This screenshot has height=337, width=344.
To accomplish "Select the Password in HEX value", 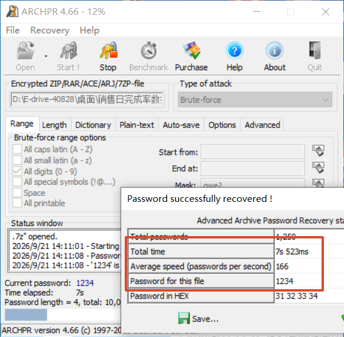I will pyautogui.click(x=296, y=296).
